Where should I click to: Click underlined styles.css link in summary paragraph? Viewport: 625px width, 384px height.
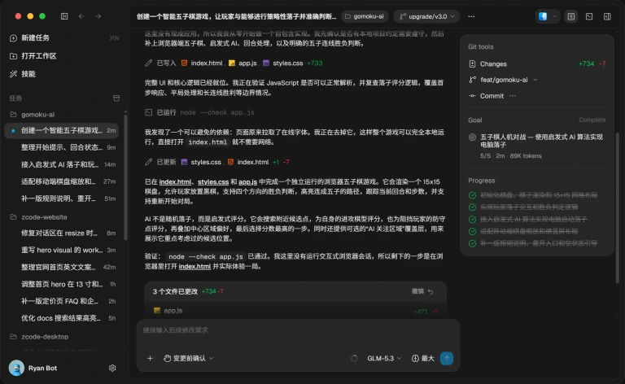(x=213, y=182)
